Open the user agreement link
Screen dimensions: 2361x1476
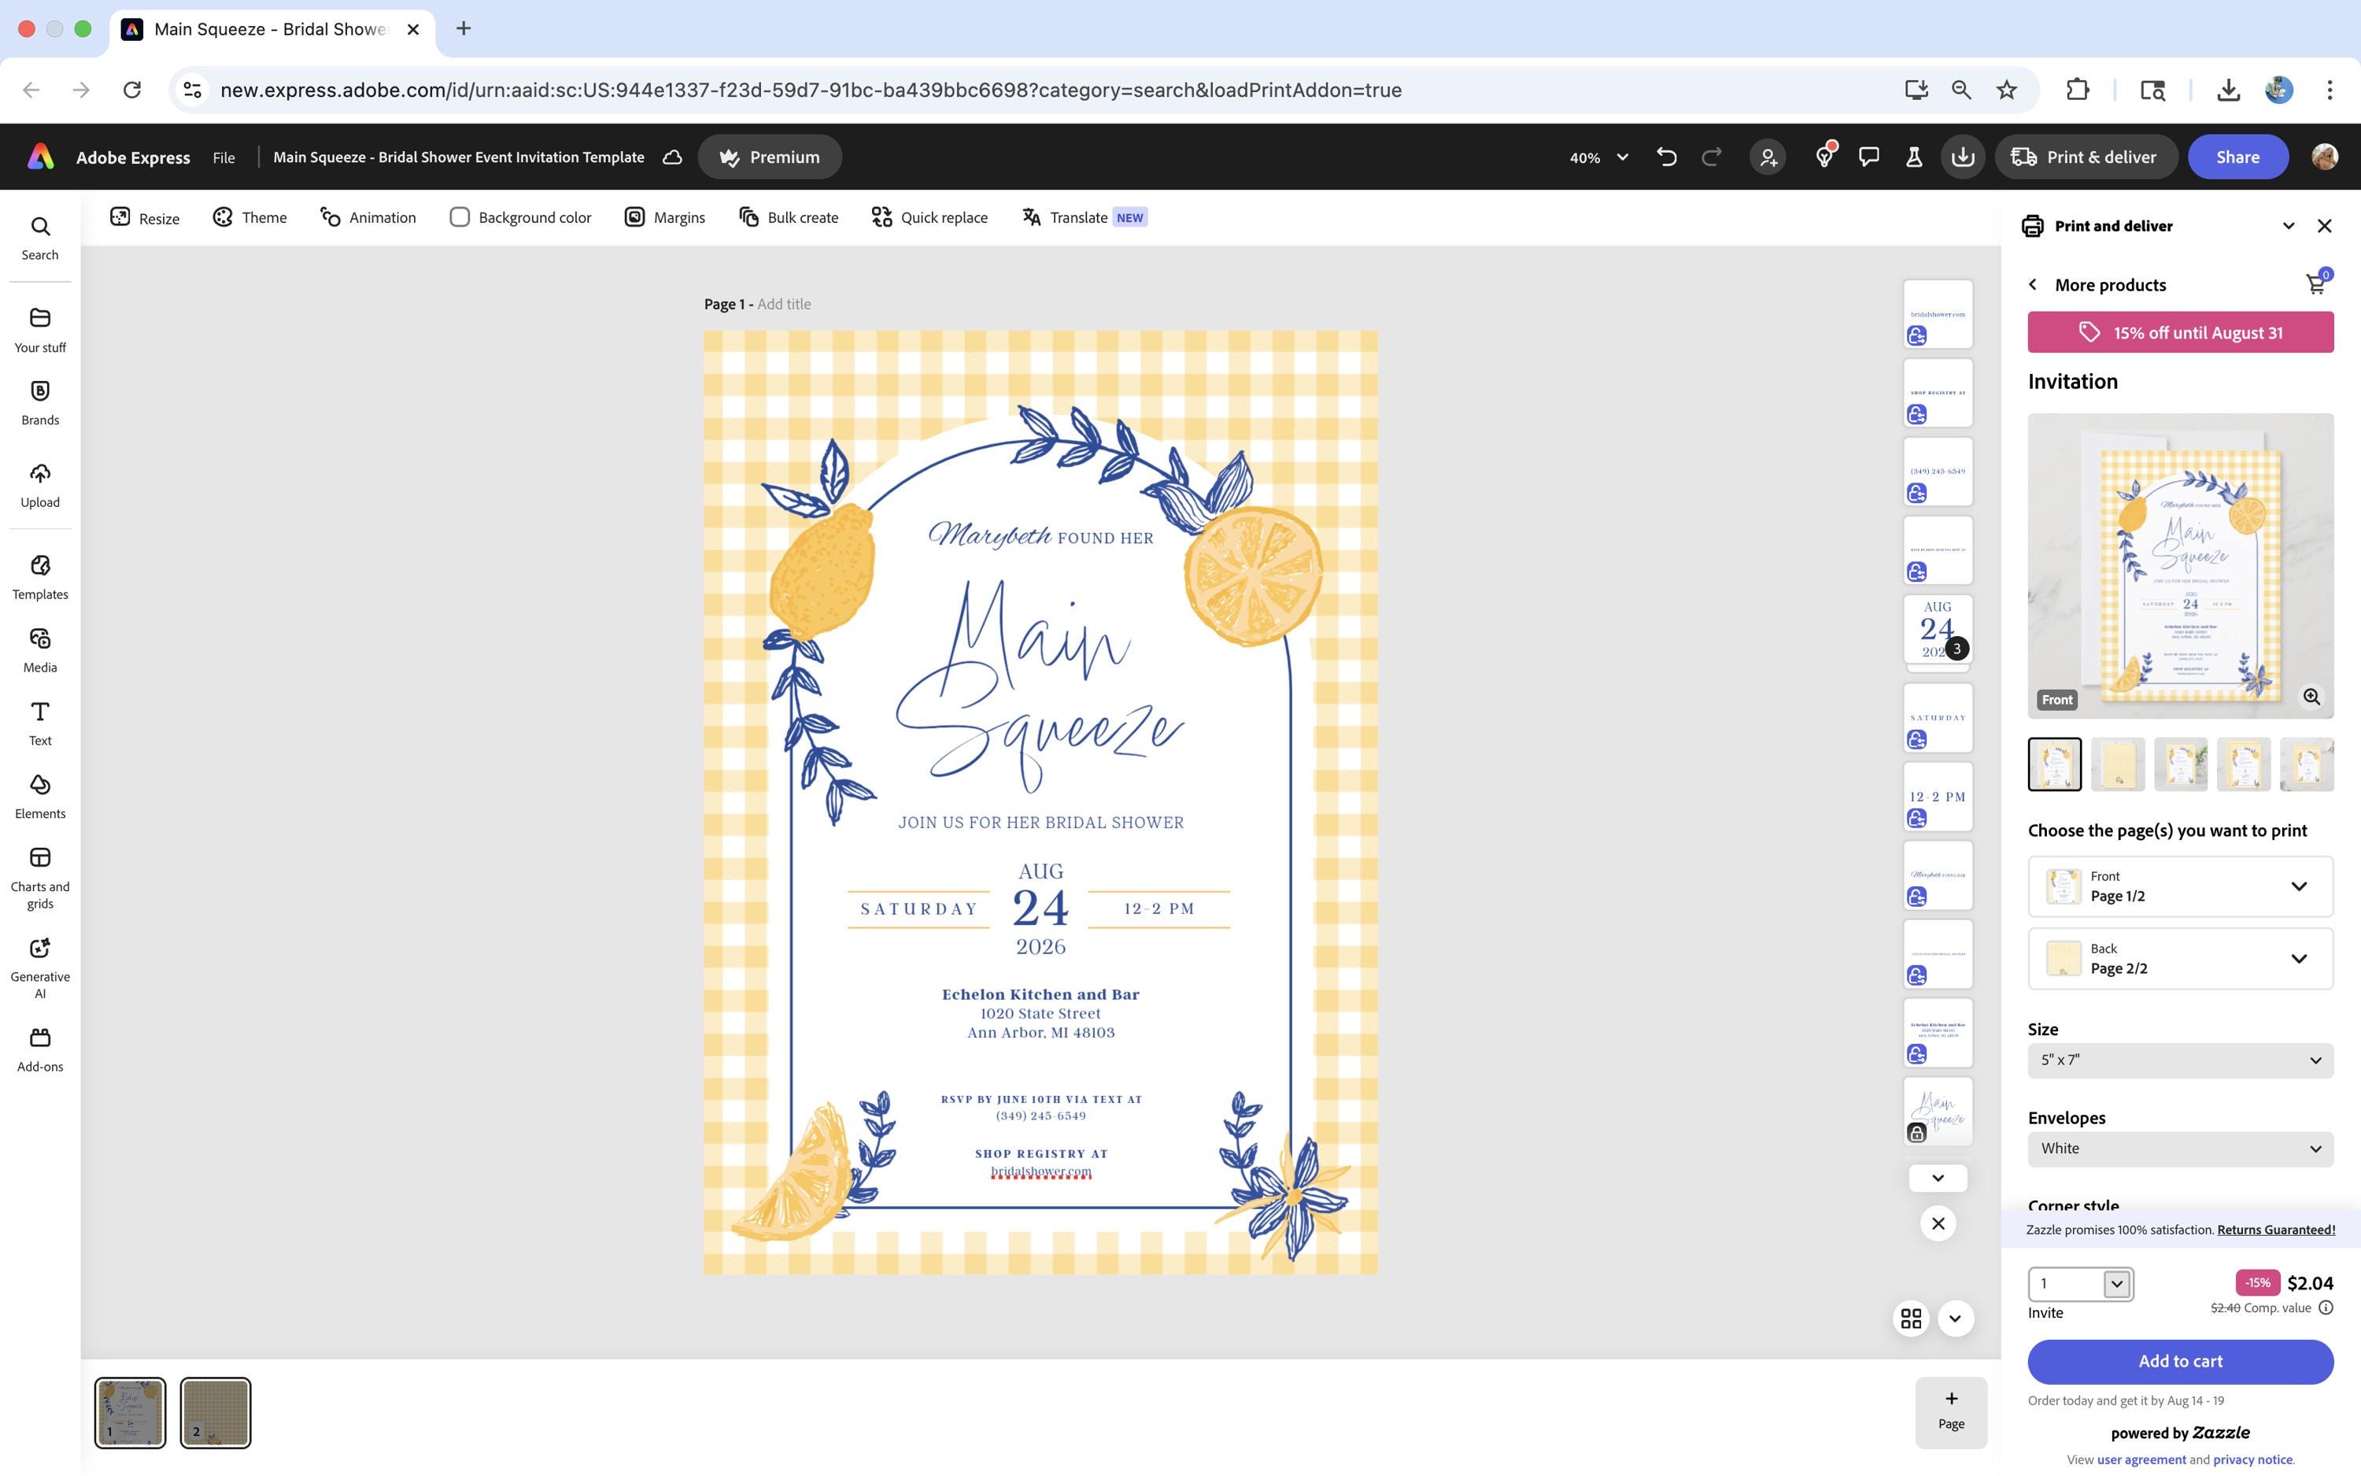click(x=2141, y=1459)
